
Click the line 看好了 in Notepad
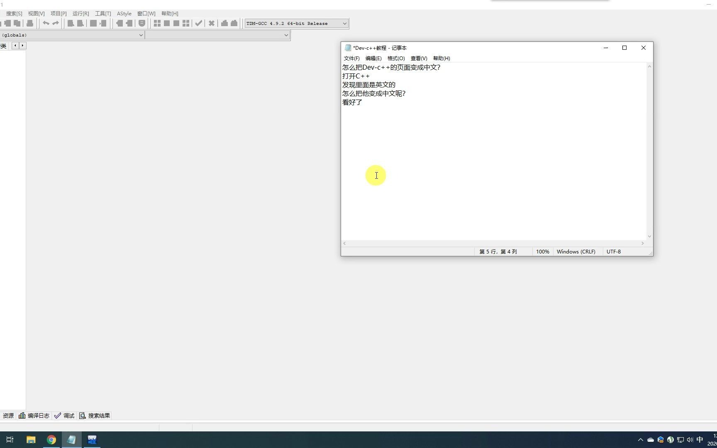click(x=352, y=102)
